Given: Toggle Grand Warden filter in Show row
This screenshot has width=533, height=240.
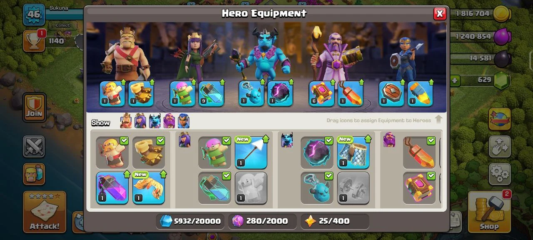Looking at the screenshot, I should point(169,121).
